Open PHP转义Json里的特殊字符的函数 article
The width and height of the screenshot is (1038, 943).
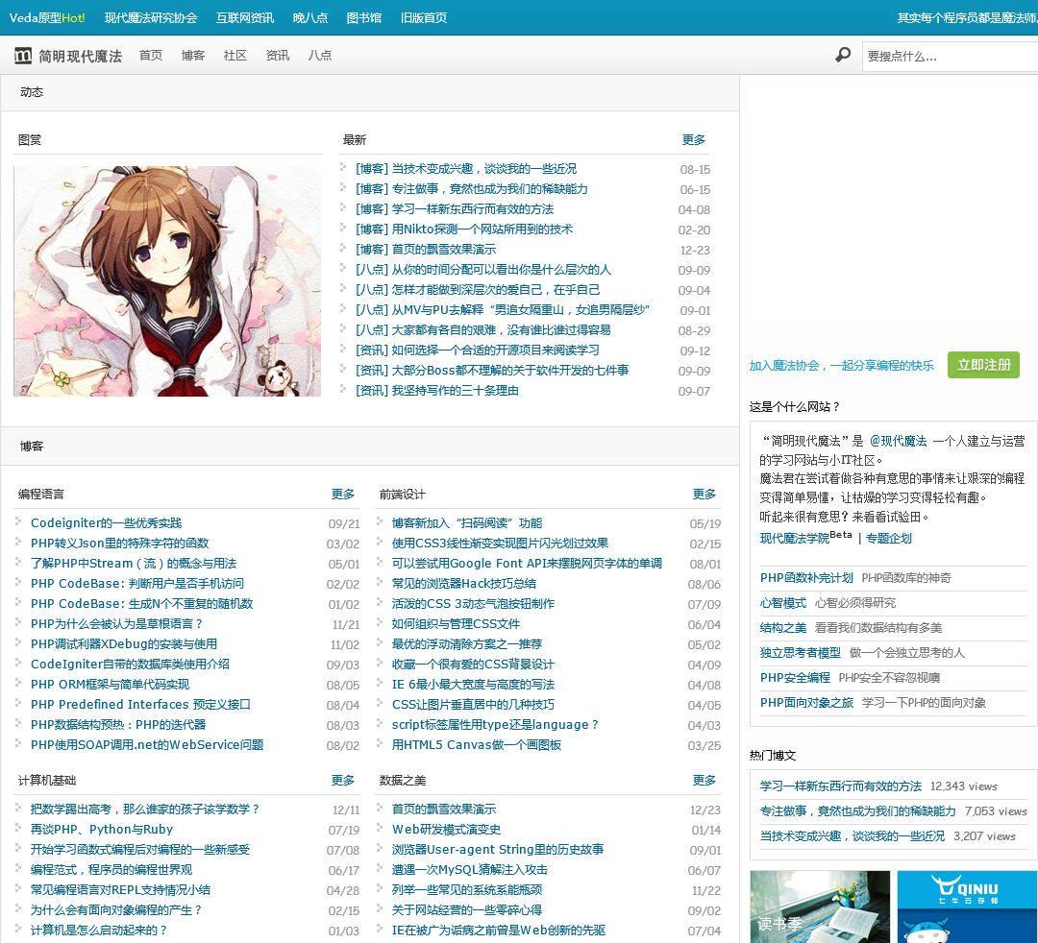pos(120,544)
